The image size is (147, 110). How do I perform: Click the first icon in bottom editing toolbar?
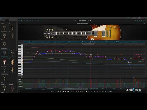(x=52, y=91)
